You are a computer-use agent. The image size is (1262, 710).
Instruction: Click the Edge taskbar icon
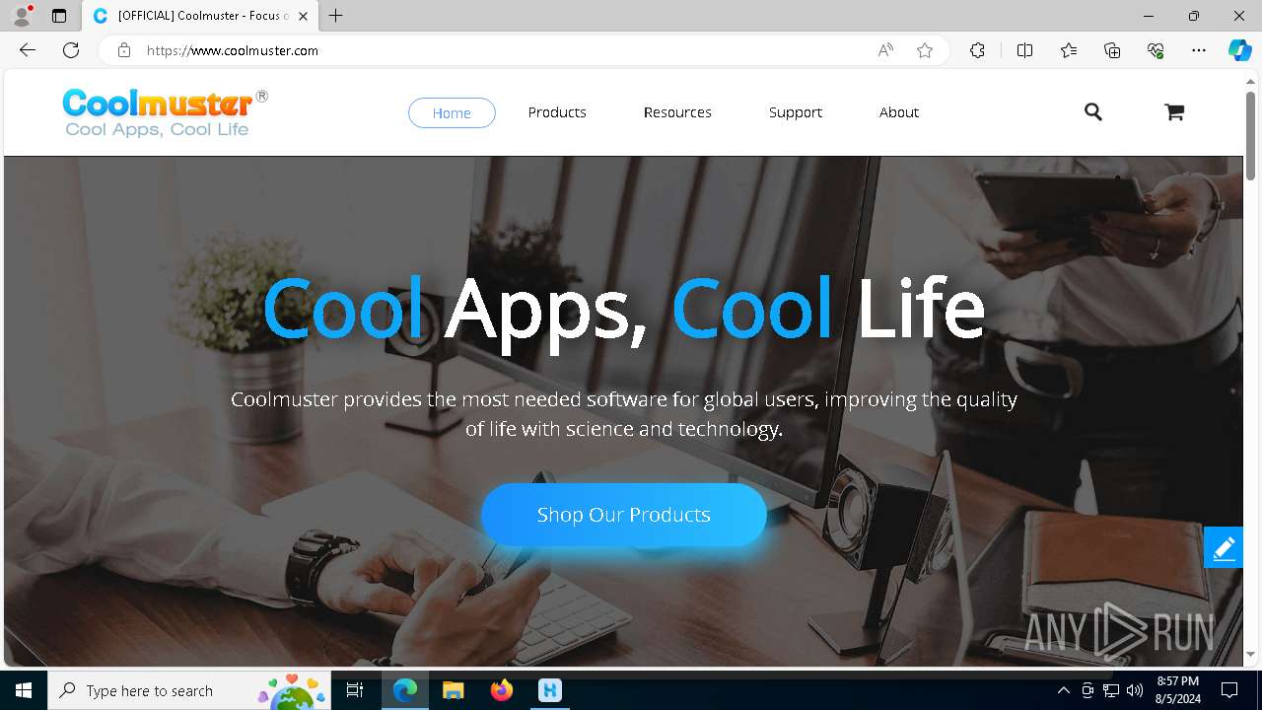405,690
